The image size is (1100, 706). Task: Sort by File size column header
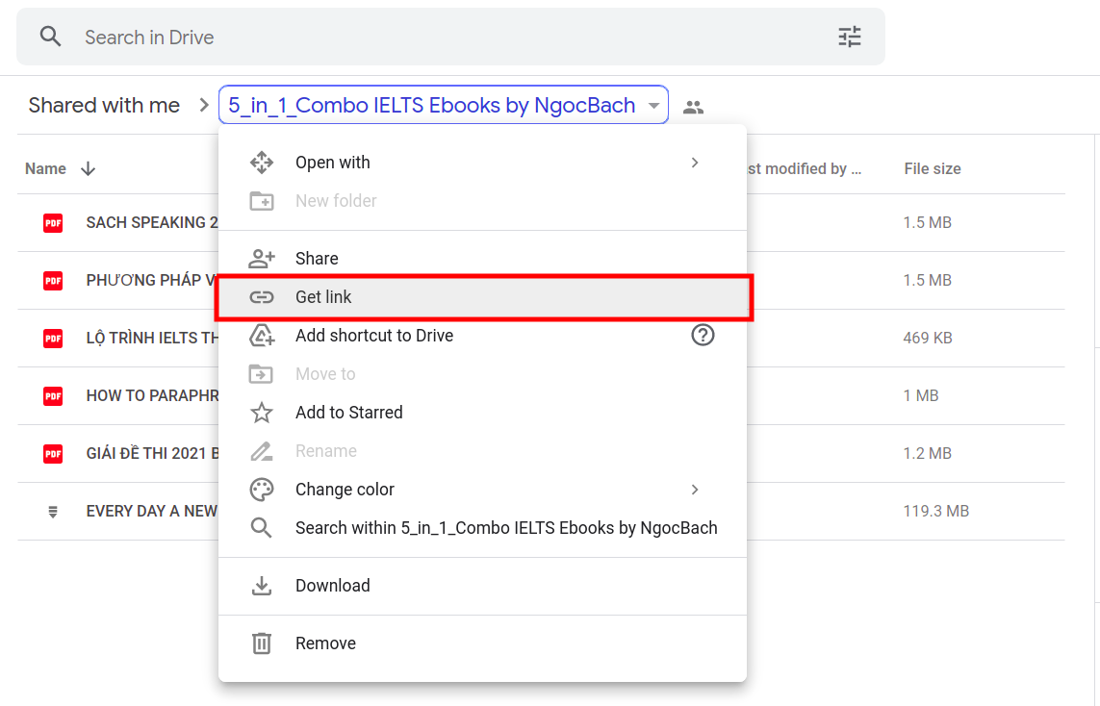(x=933, y=169)
